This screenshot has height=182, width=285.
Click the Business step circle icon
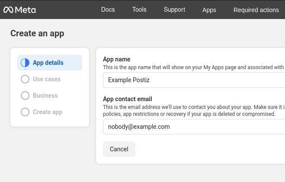click(x=25, y=96)
